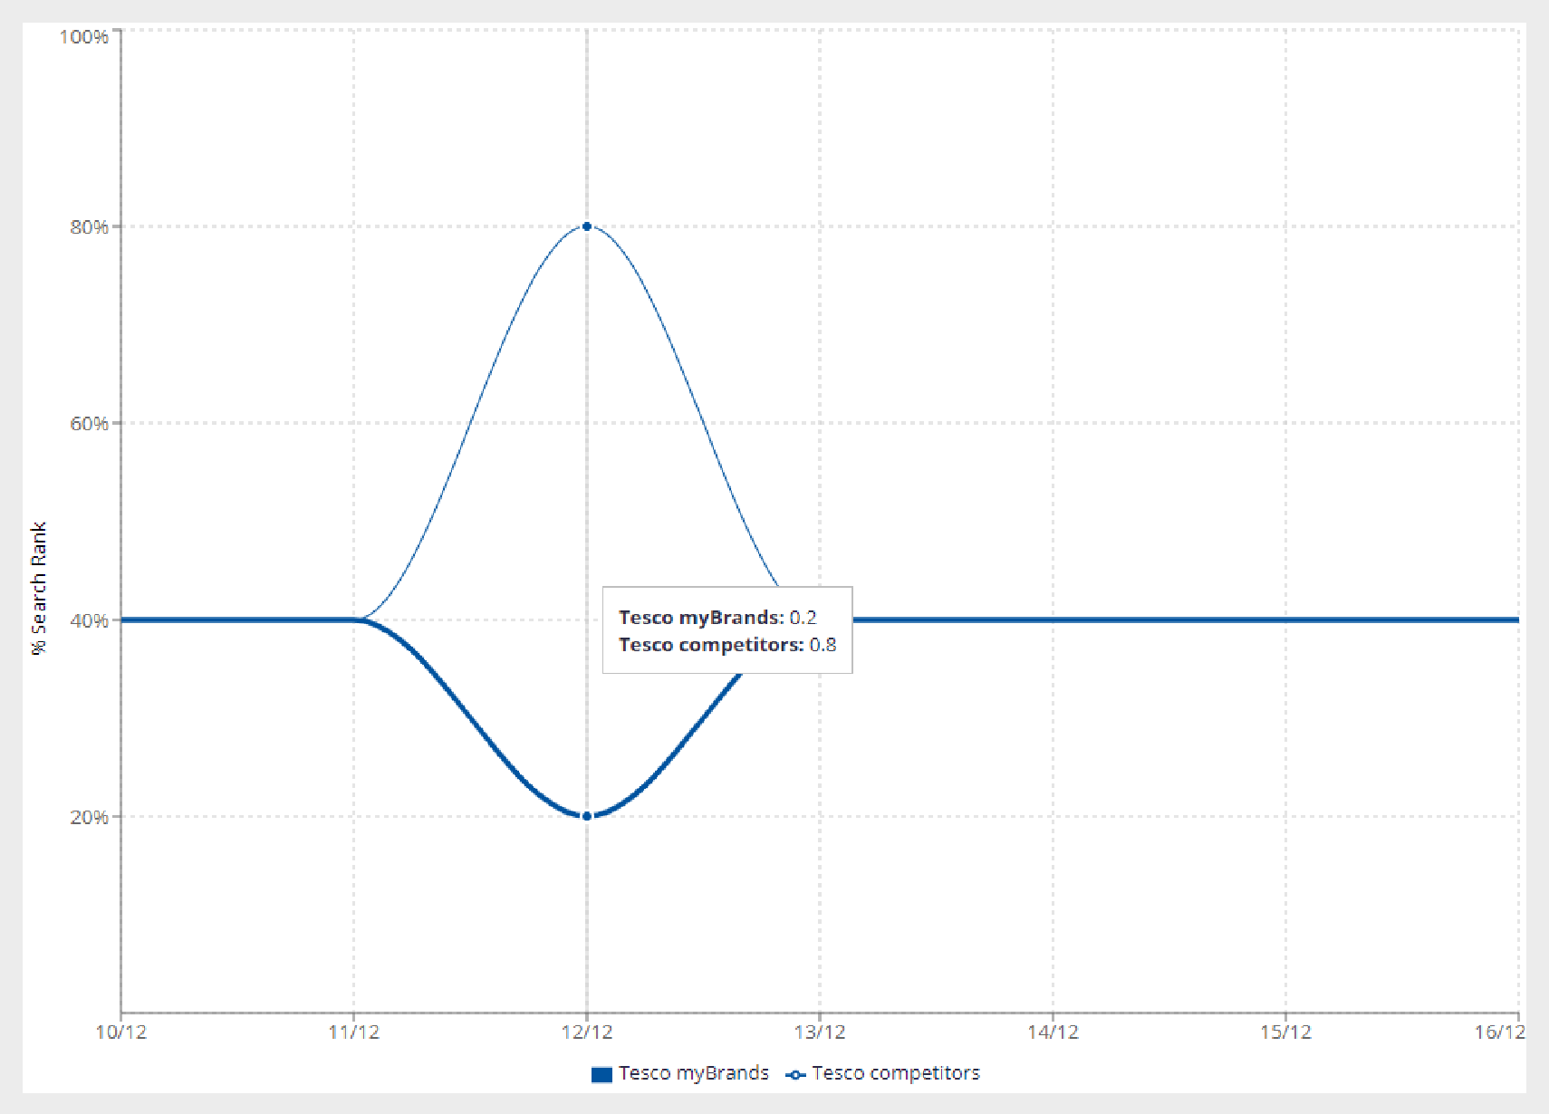The image size is (1549, 1114).
Task: Click the 10/12 x-axis date label
Action: tap(120, 1032)
